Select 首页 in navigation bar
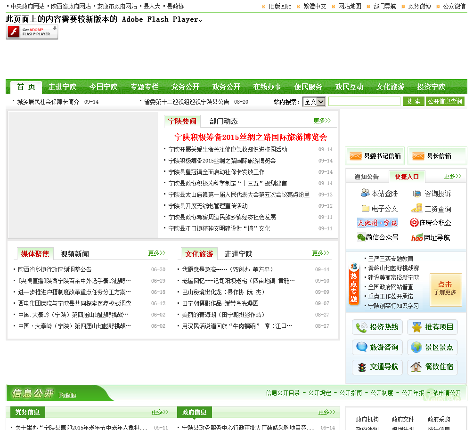The height and width of the screenshot is (430, 473). click(26, 87)
